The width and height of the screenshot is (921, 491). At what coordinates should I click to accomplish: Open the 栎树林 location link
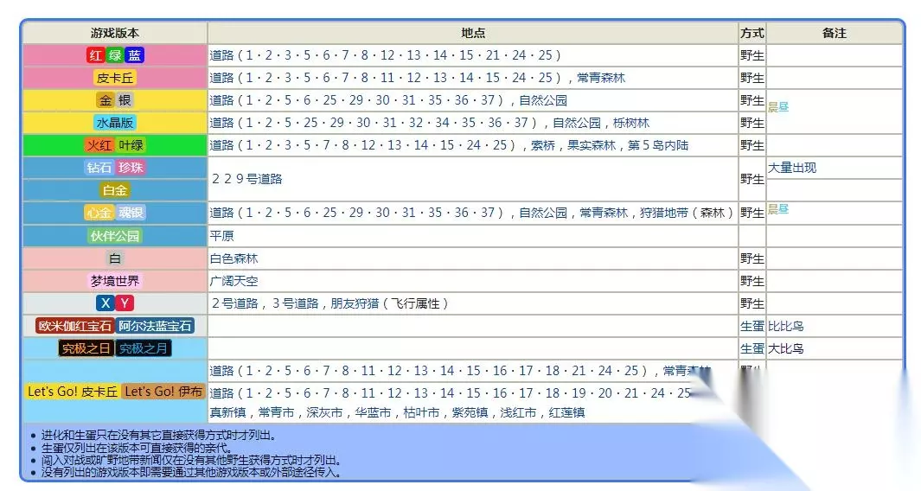(630, 123)
